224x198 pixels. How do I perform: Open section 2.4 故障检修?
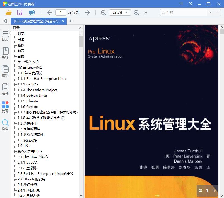pos(27,185)
